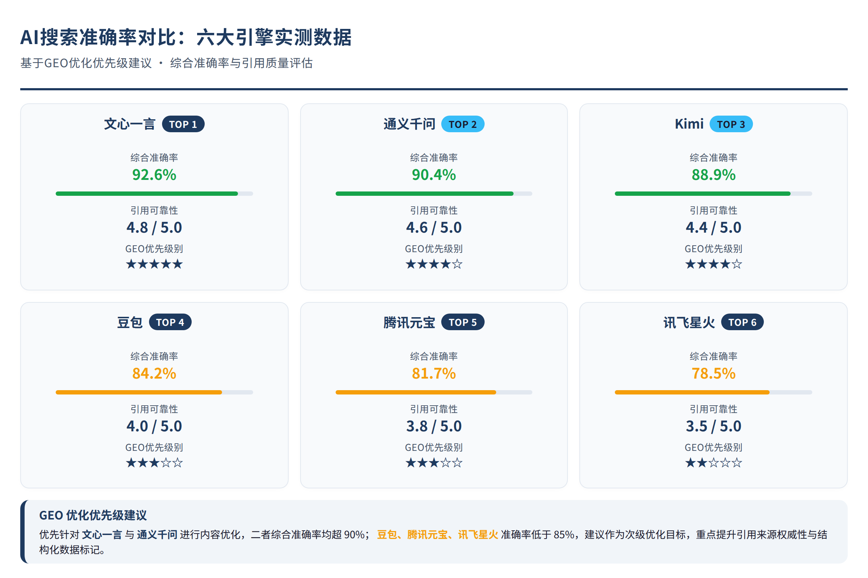868x578 pixels.
Task: Click the five-star rating under 文心一言
Action: [154, 264]
